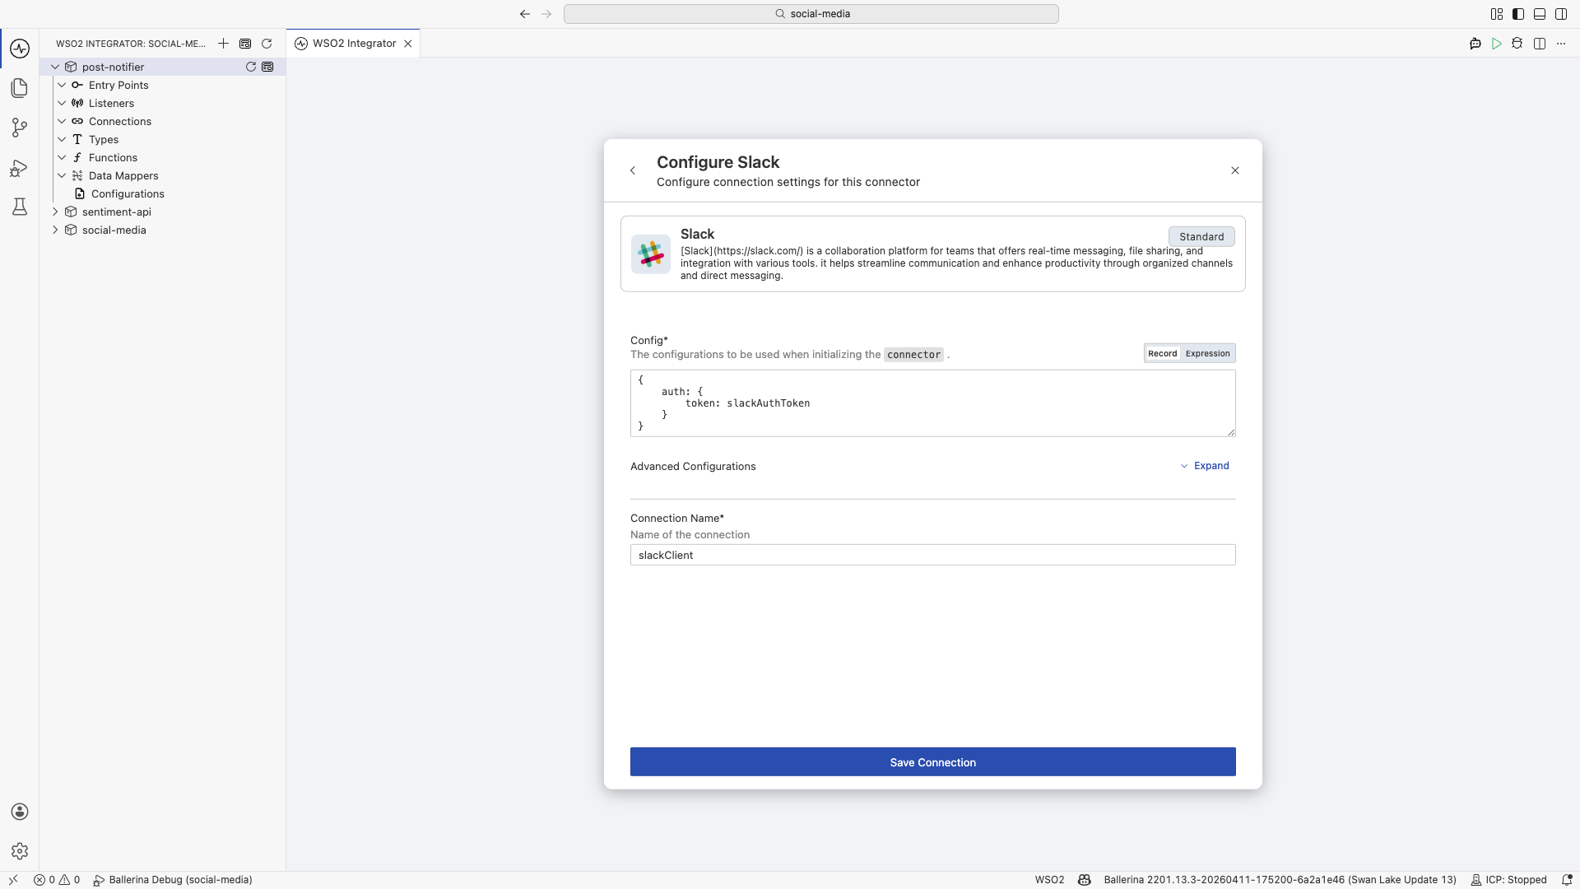
Task: Open the Accounts icon
Action: (20, 812)
